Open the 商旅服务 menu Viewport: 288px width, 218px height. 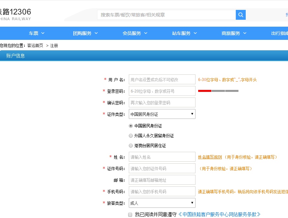(231, 33)
